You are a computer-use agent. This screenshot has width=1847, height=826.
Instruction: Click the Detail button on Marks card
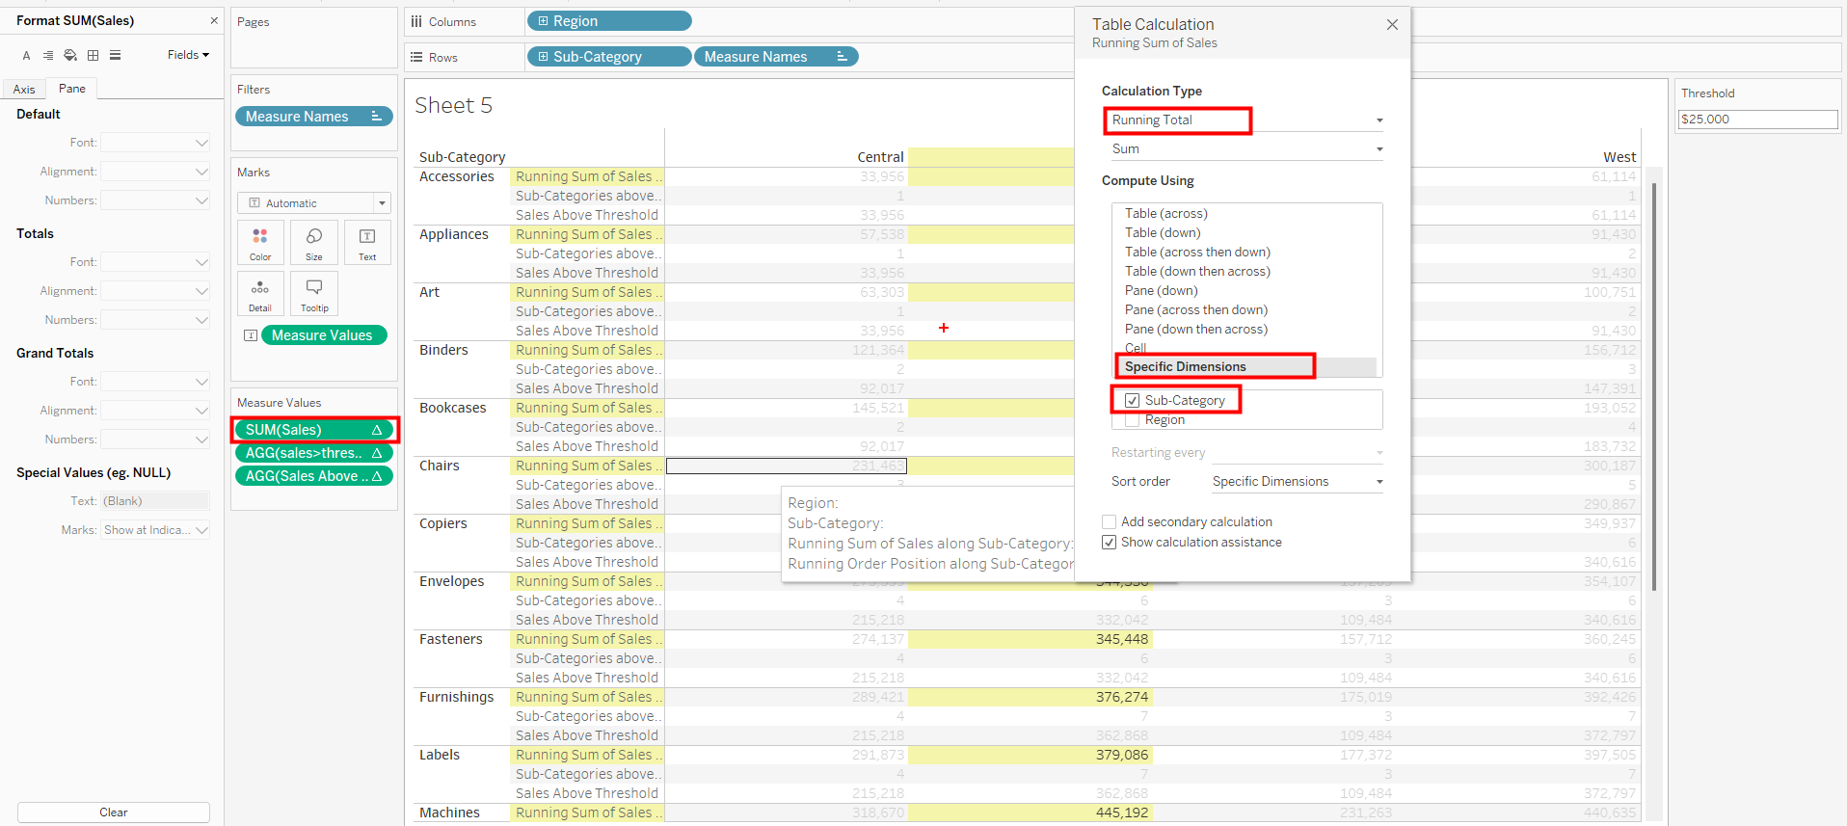click(x=260, y=294)
